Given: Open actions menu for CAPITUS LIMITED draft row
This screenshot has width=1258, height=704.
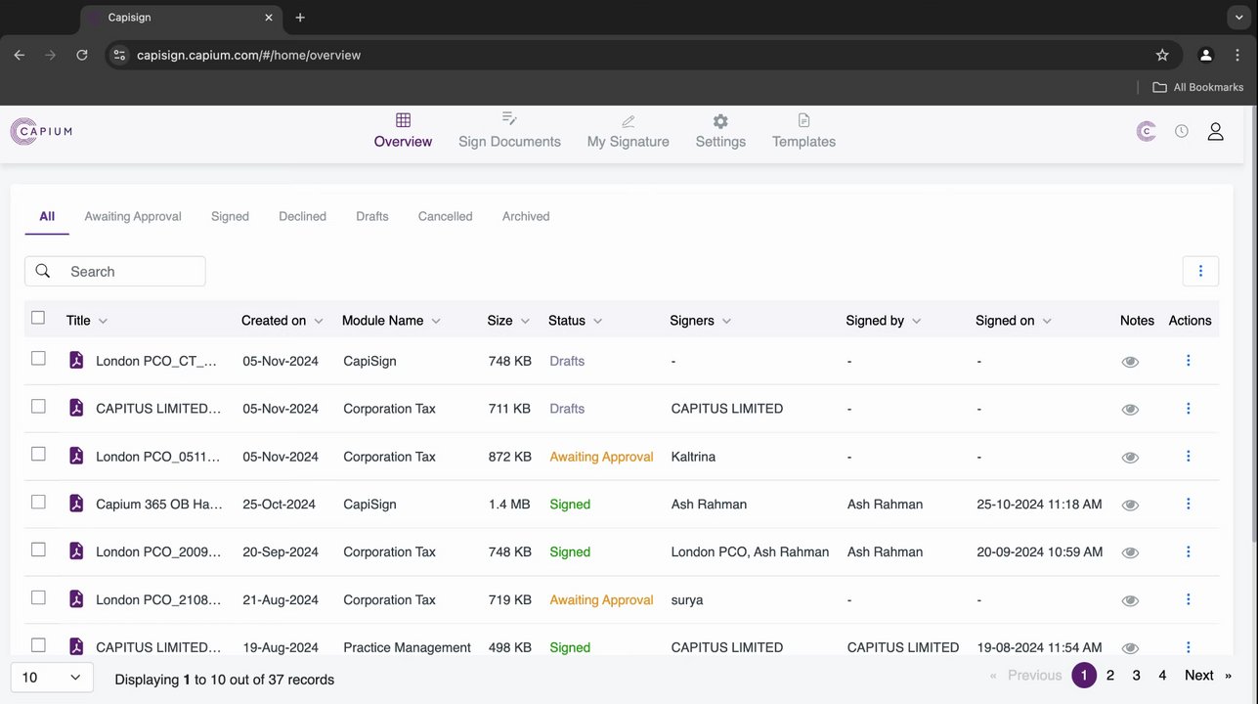Looking at the screenshot, I should click(x=1189, y=409).
